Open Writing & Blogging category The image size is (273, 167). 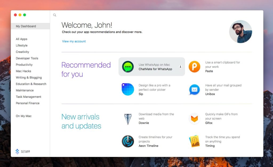(x=29, y=78)
